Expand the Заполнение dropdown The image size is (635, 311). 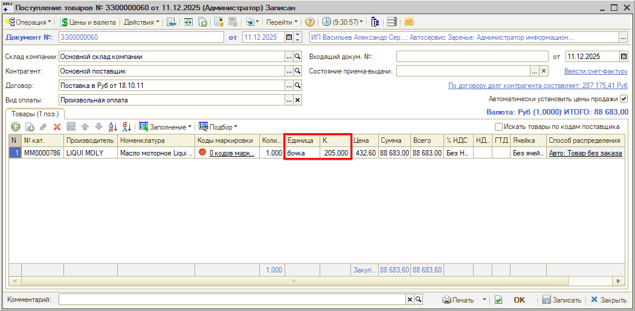[165, 127]
